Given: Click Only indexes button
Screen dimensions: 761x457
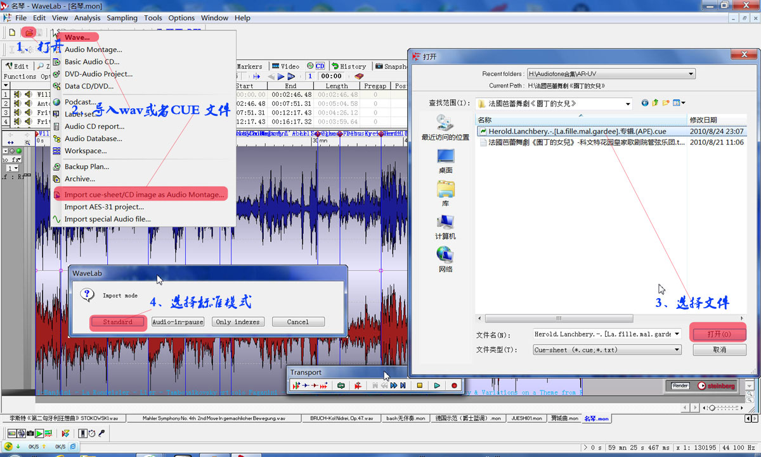Looking at the screenshot, I should pyautogui.click(x=238, y=322).
